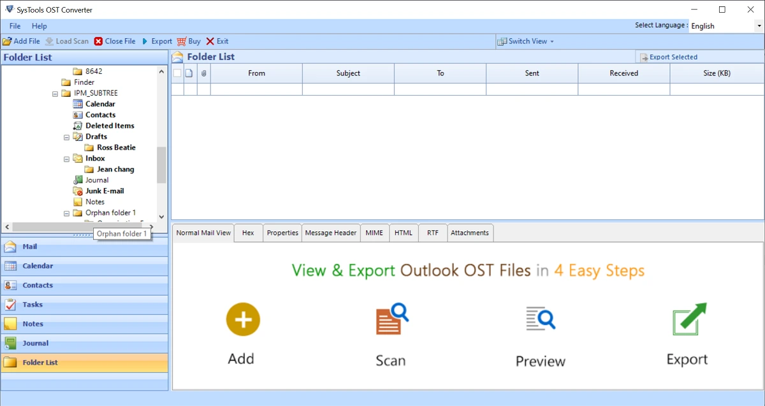The image size is (765, 406).
Task: Open the Help menu
Action: (40, 26)
